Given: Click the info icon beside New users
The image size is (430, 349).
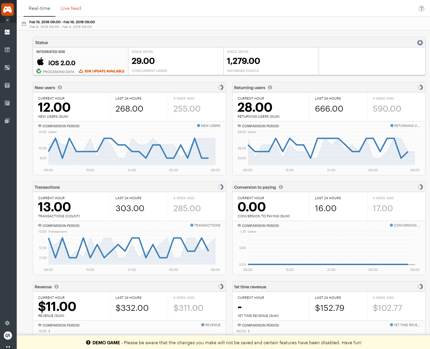Looking at the screenshot, I should click(x=60, y=88).
